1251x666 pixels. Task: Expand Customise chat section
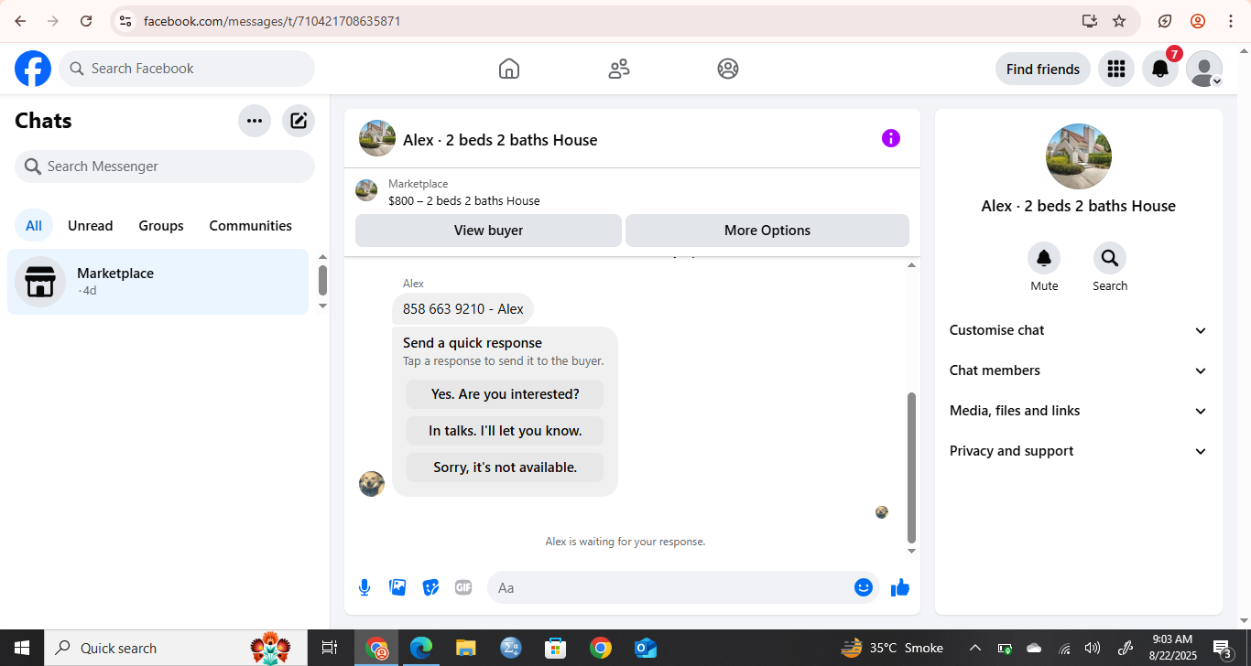tap(1079, 330)
